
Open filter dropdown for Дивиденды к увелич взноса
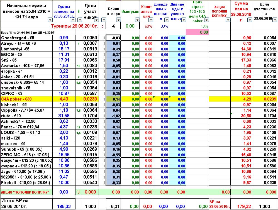(184, 20)
